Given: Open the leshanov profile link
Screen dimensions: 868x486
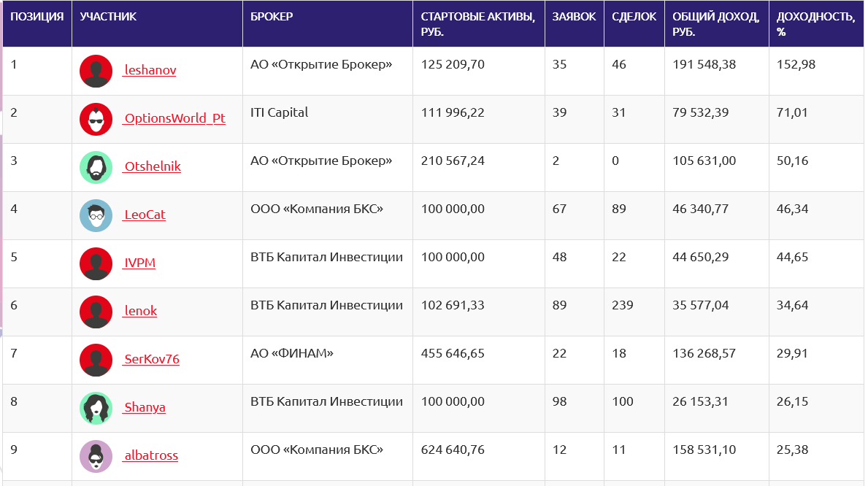Looking at the screenshot, I should (x=150, y=71).
